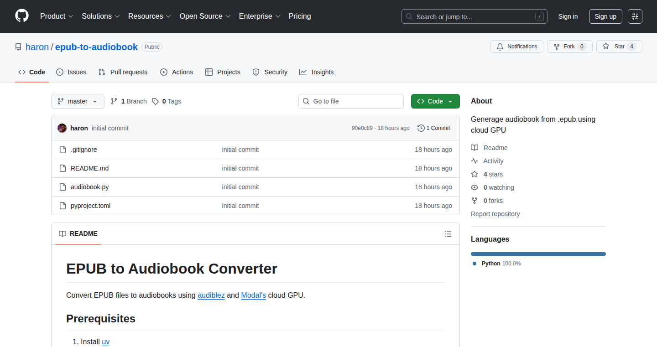Switch to the Issues tab

click(71, 72)
